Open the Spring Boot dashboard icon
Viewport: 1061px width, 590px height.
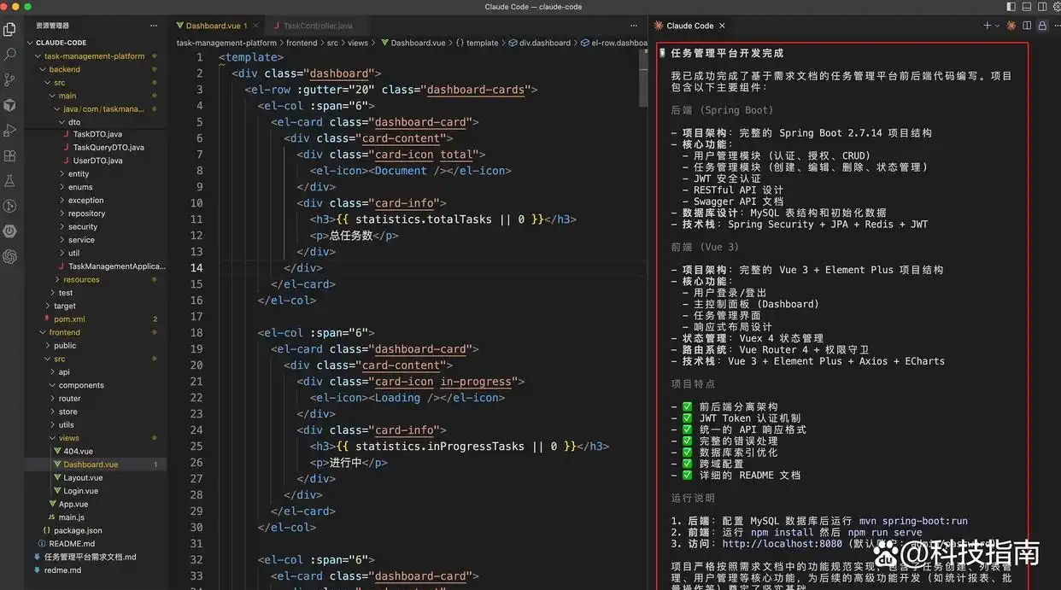[10, 231]
